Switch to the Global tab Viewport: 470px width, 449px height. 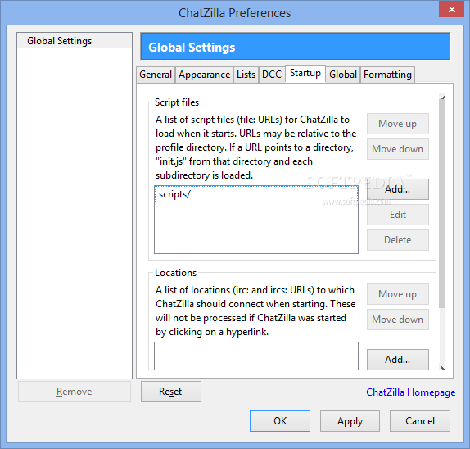343,75
